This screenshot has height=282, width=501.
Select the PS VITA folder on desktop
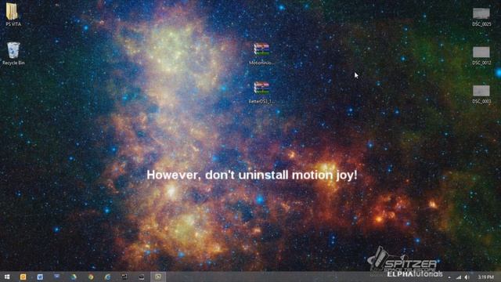13,14
